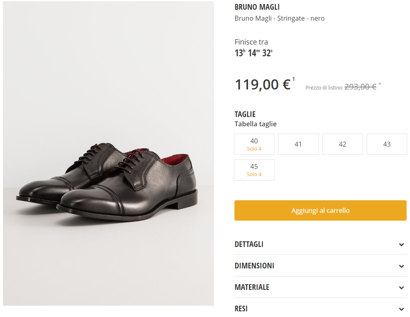The image size is (410, 317).
Task: Pick size 42 box
Action: click(x=342, y=144)
